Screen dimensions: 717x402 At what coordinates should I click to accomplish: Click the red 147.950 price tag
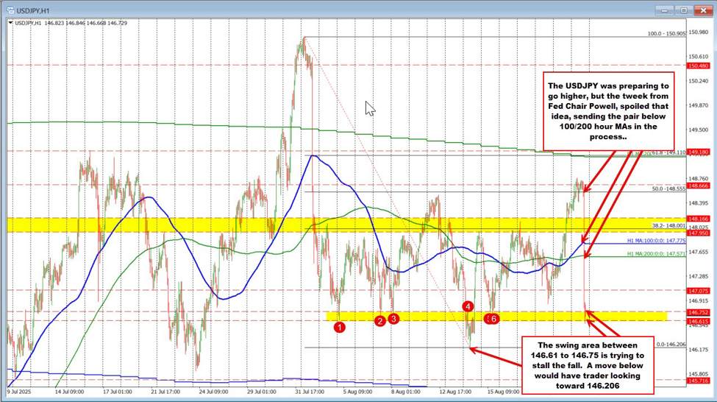click(x=699, y=233)
